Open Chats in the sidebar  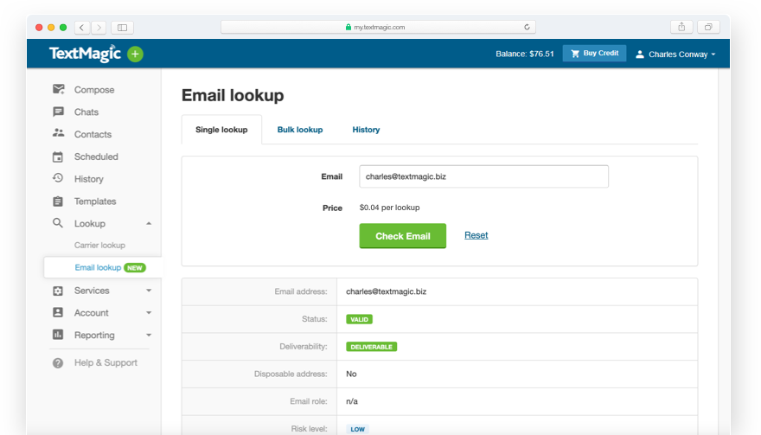coord(86,112)
